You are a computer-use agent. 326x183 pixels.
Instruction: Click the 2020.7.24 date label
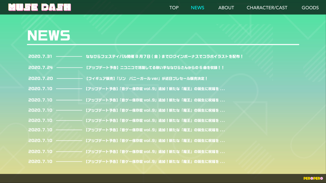tap(40, 68)
